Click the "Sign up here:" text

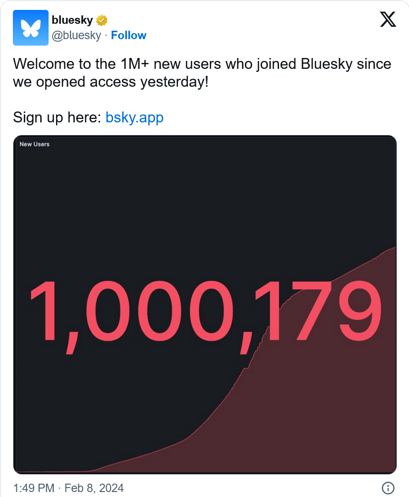tap(57, 117)
